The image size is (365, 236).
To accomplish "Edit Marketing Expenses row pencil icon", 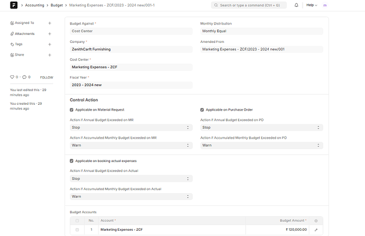I will (316, 230).
